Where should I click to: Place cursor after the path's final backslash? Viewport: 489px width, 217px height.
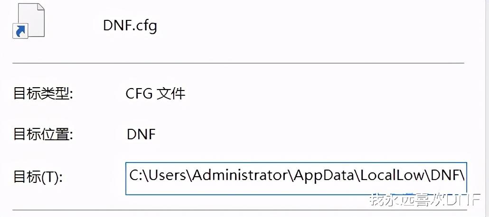[x=465, y=175]
